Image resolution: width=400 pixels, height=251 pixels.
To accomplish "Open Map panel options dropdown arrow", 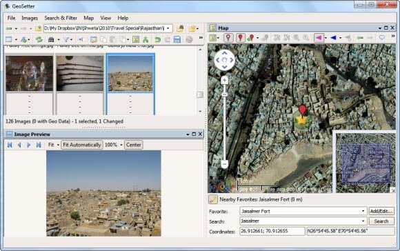I will point(380,28).
